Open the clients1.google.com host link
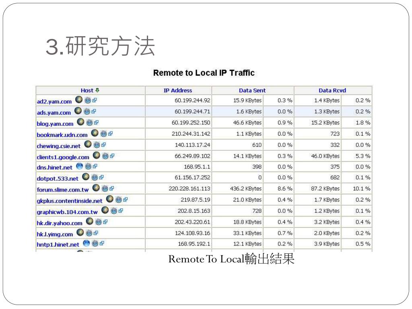The width and height of the screenshot is (412, 309). pos(63,157)
